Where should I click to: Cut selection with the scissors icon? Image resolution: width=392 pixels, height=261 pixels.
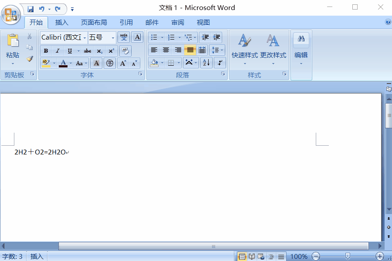point(30,37)
